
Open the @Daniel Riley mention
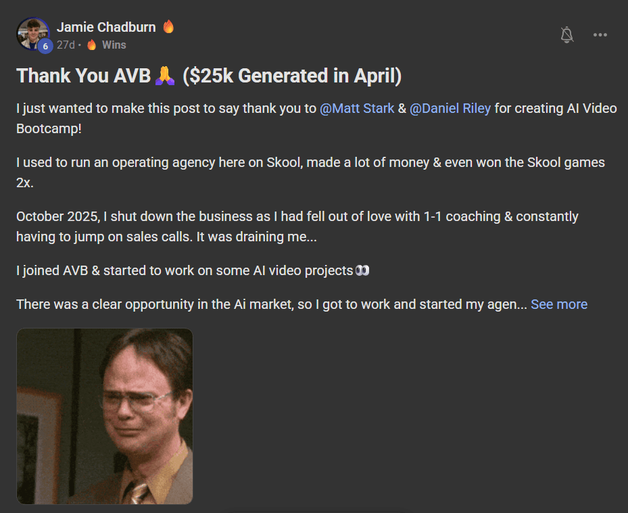(x=450, y=108)
